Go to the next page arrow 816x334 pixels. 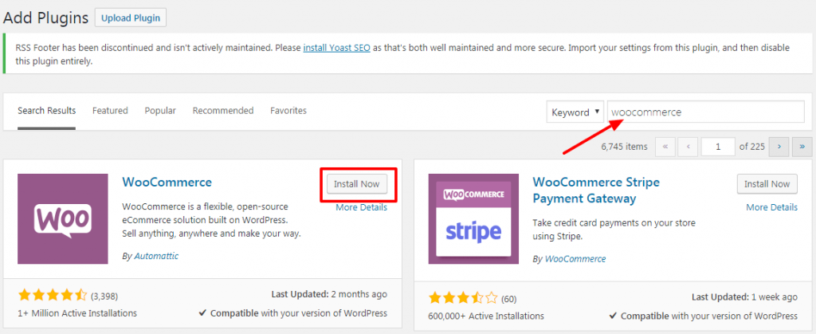[779, 147]
